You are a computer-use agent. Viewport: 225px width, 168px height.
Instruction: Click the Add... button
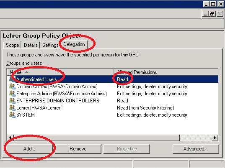(x=29, y=149)
